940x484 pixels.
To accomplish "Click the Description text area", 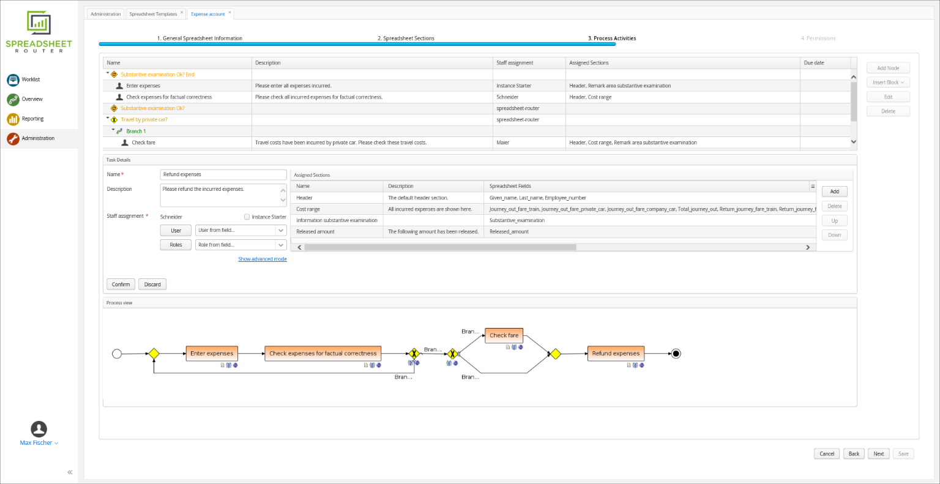I will point(223,195).
